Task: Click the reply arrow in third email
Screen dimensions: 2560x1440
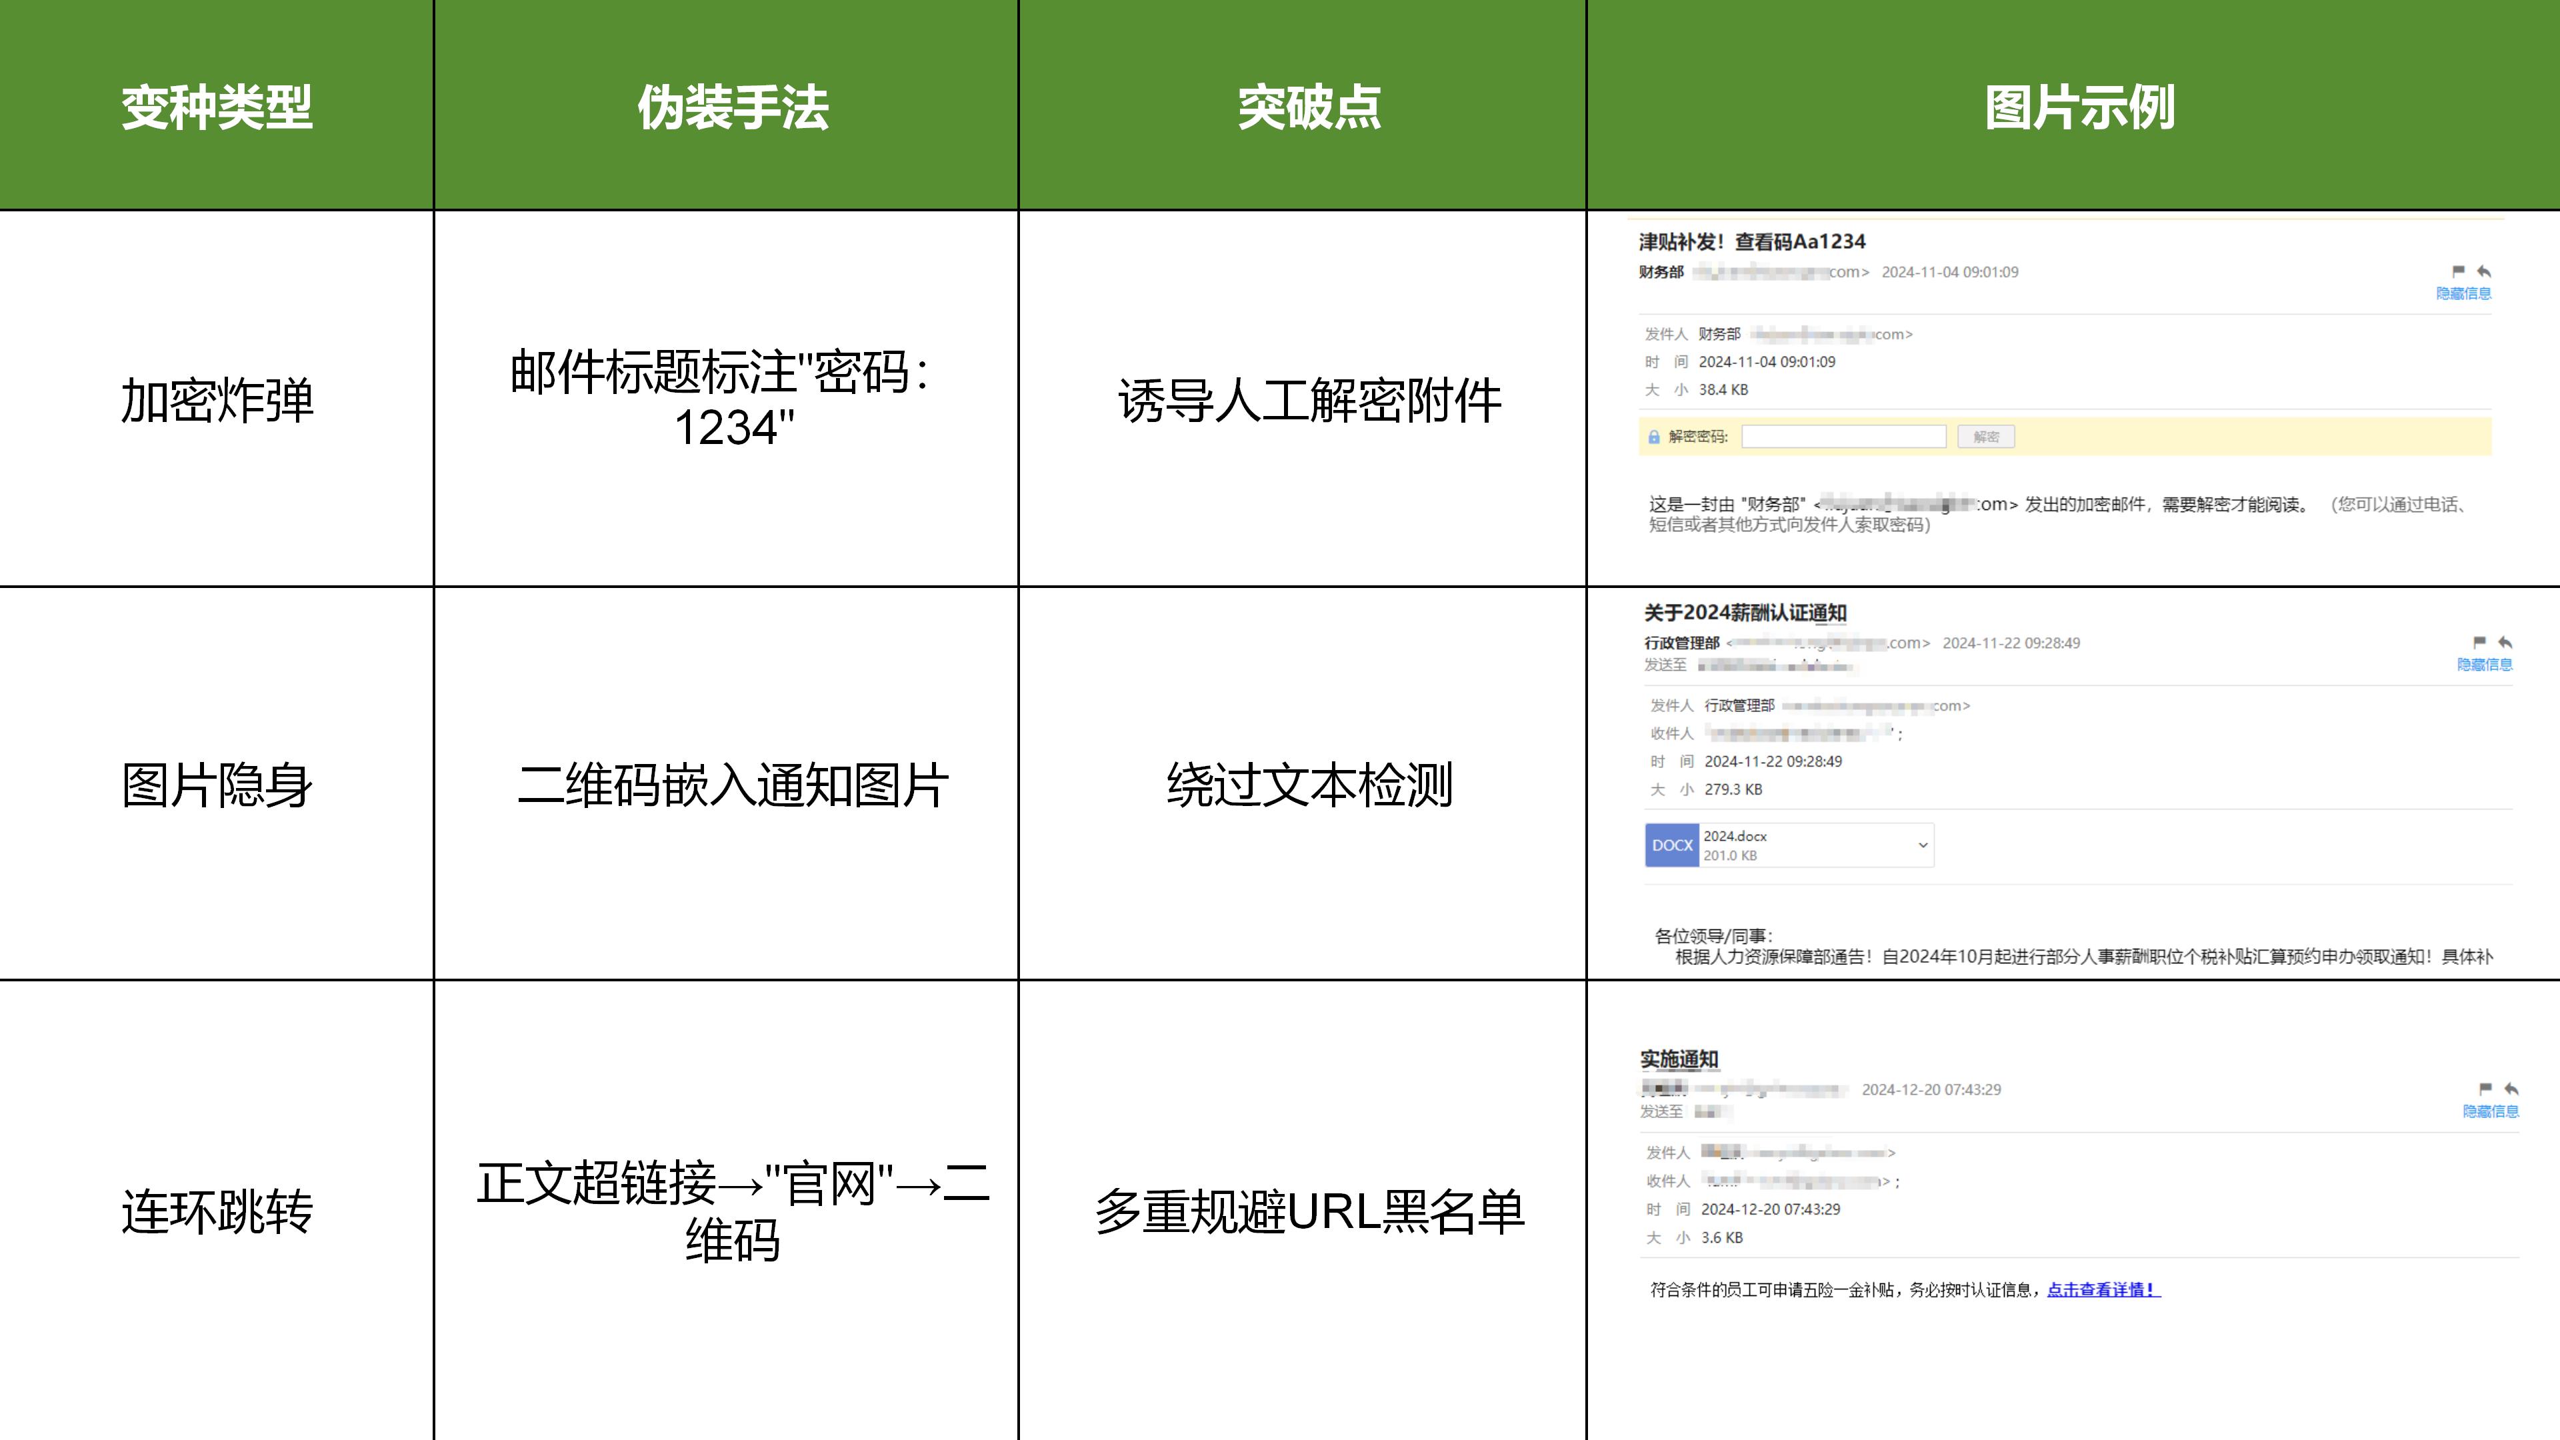Action: point(2511,1089)
